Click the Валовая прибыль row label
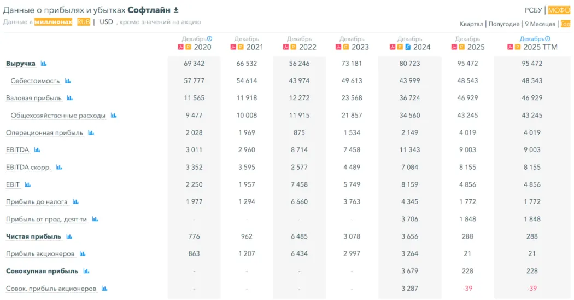The height and width of the screenshot is (300, 574). 34,98
